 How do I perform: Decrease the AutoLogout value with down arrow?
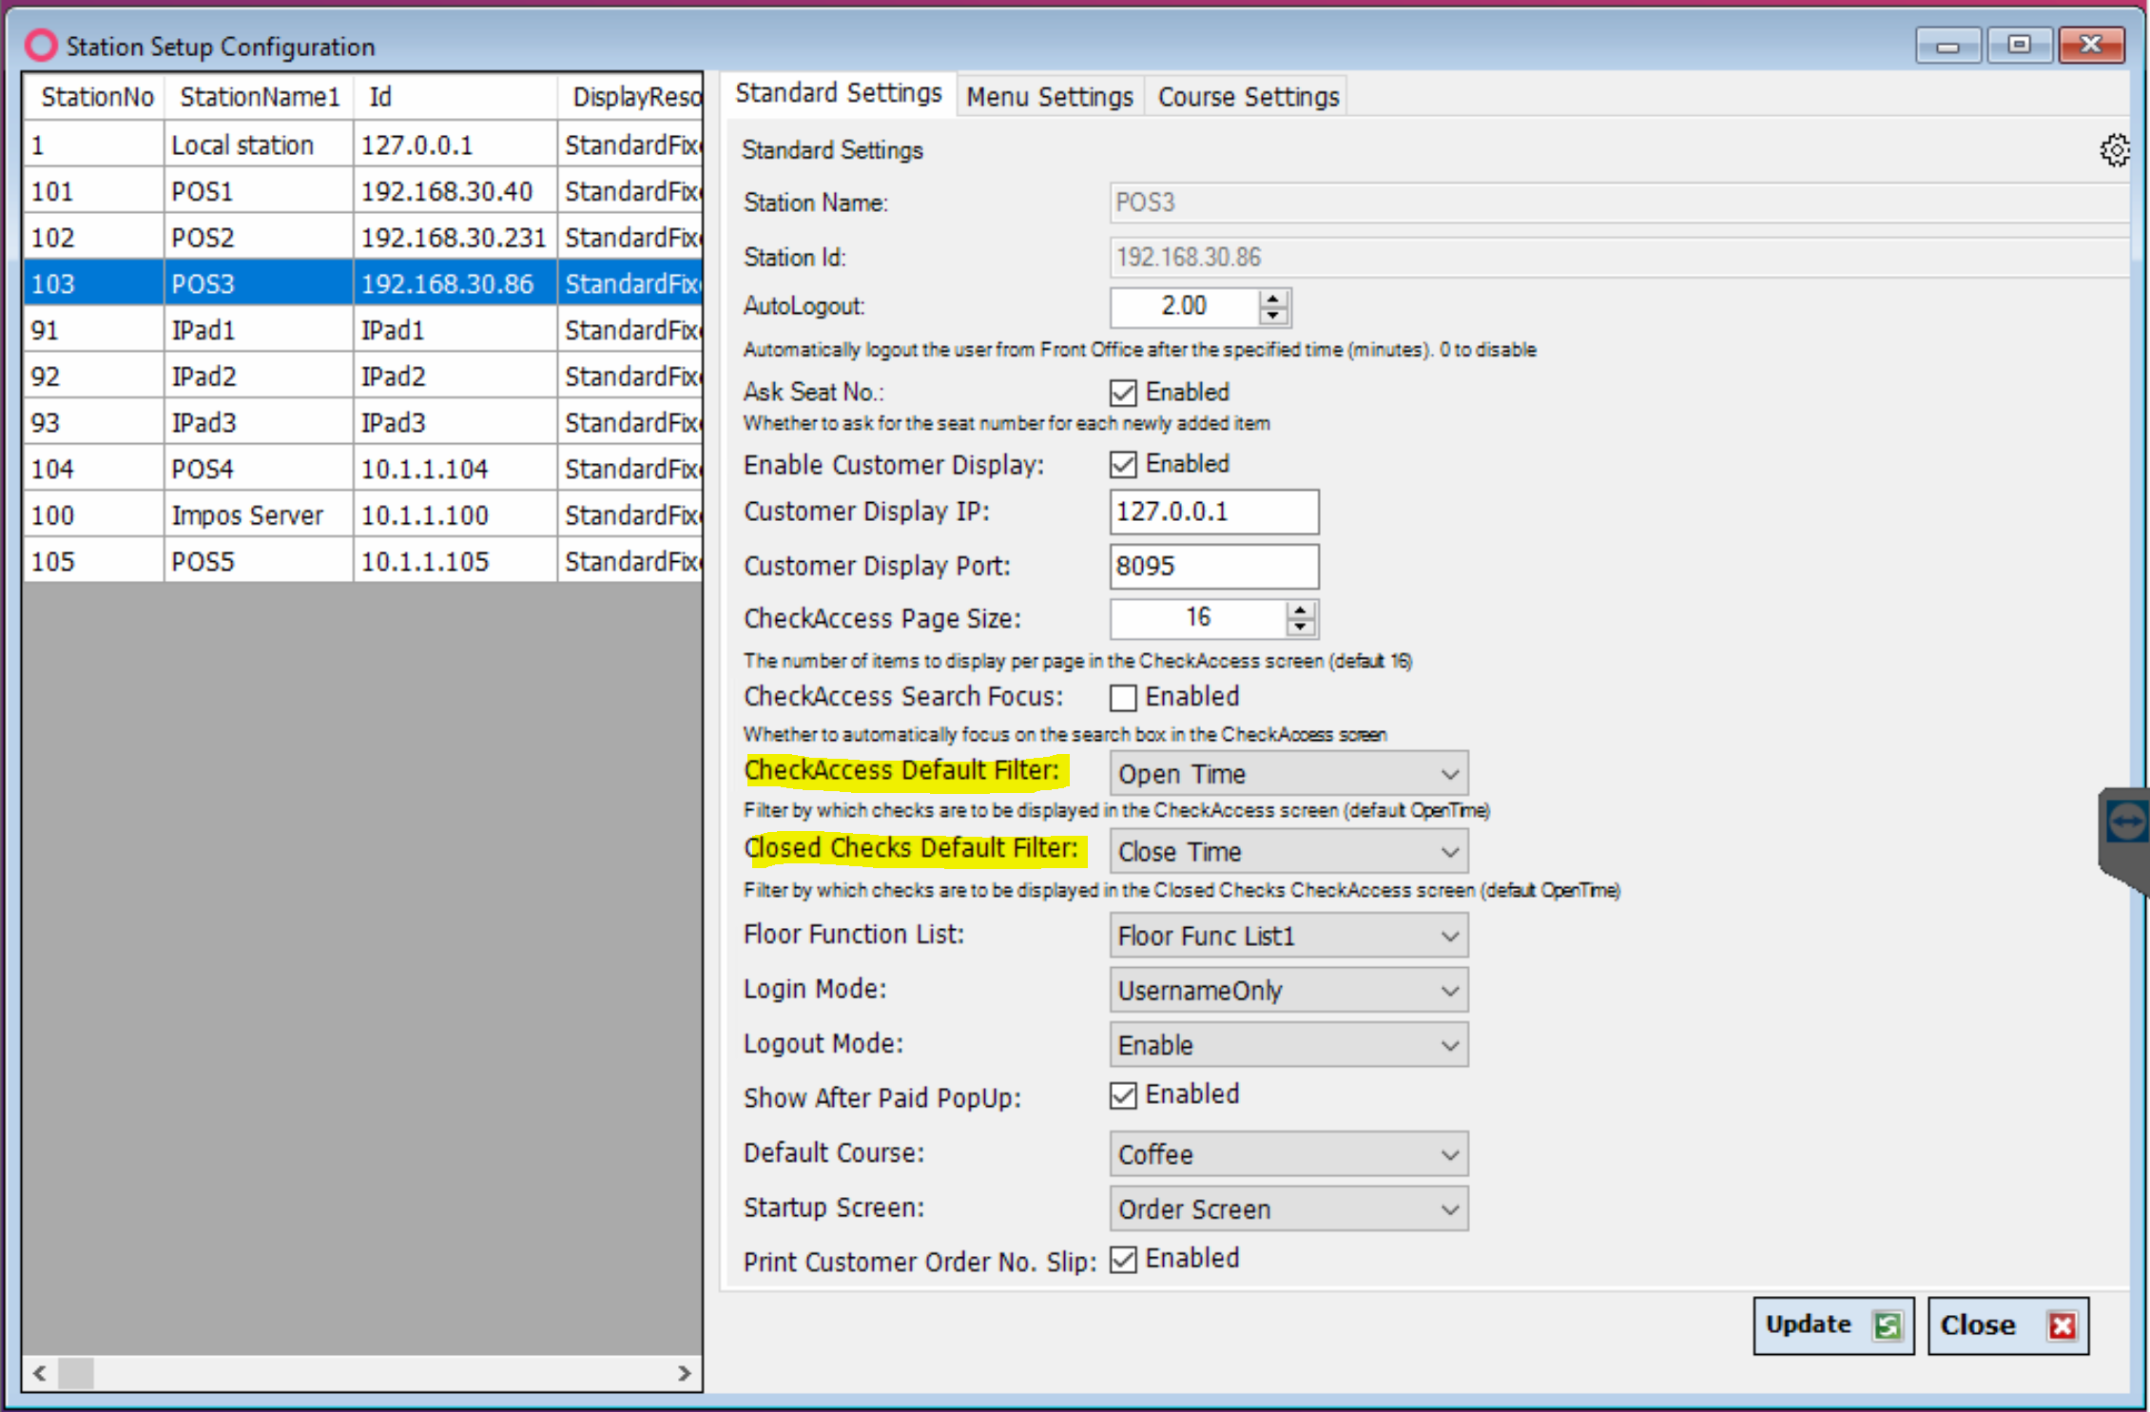1272,316
